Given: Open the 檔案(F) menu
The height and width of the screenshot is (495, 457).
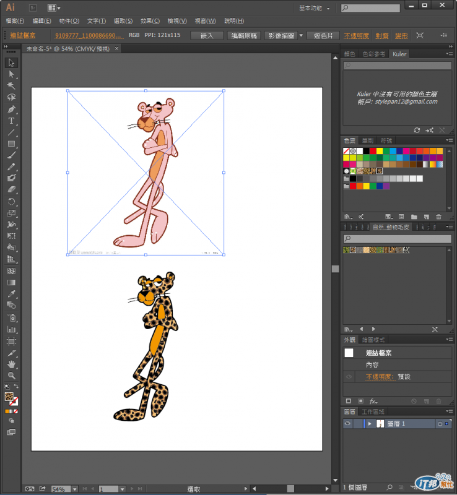Looking at the screenshot, I should click(x=15, y=21).
